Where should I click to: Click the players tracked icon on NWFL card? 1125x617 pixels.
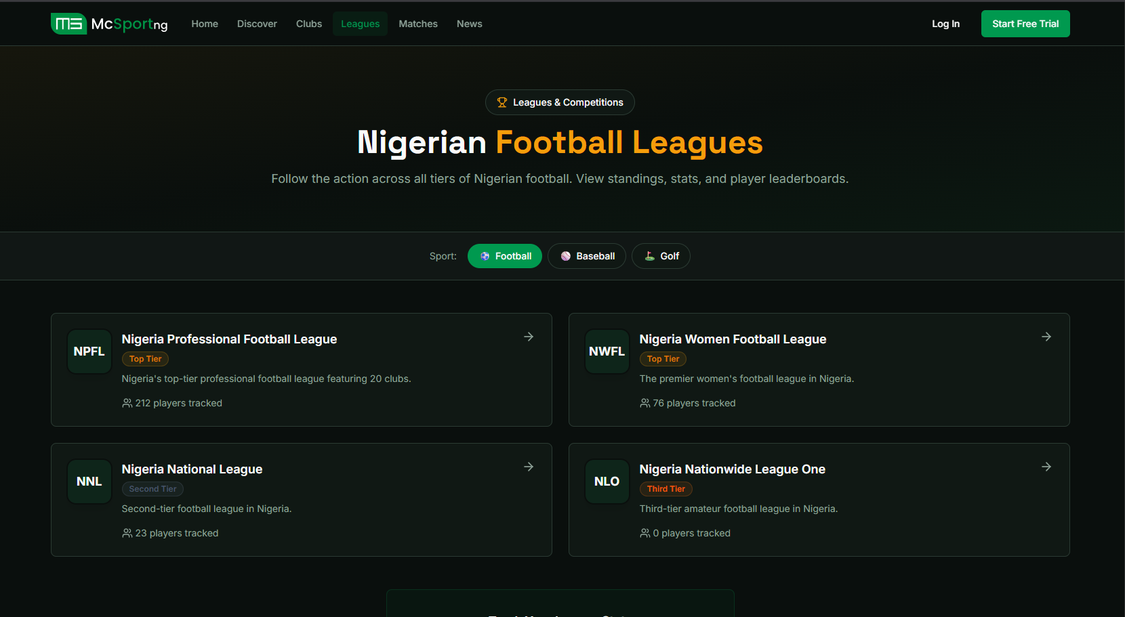[644, 403]
